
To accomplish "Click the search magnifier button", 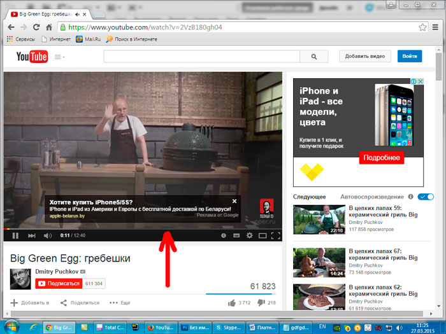I will 314,57.
